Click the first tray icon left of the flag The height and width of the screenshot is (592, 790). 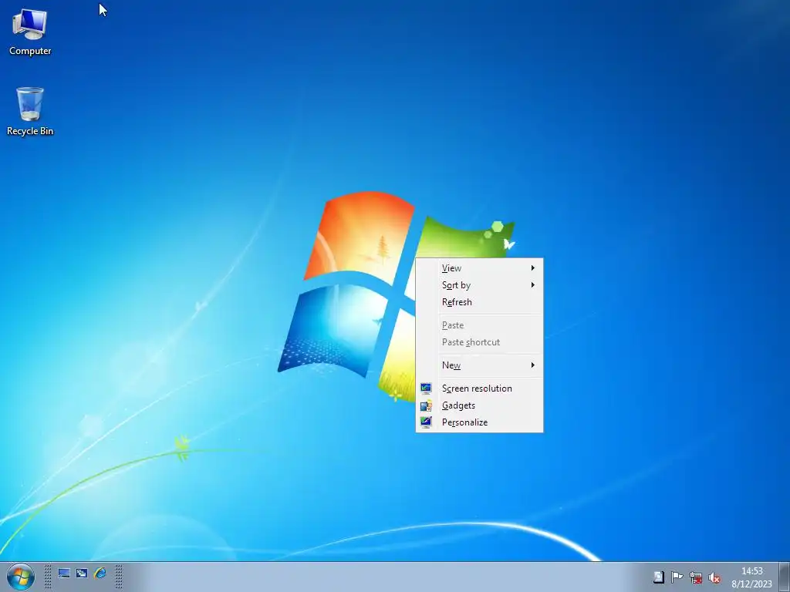tap(659, 577)
